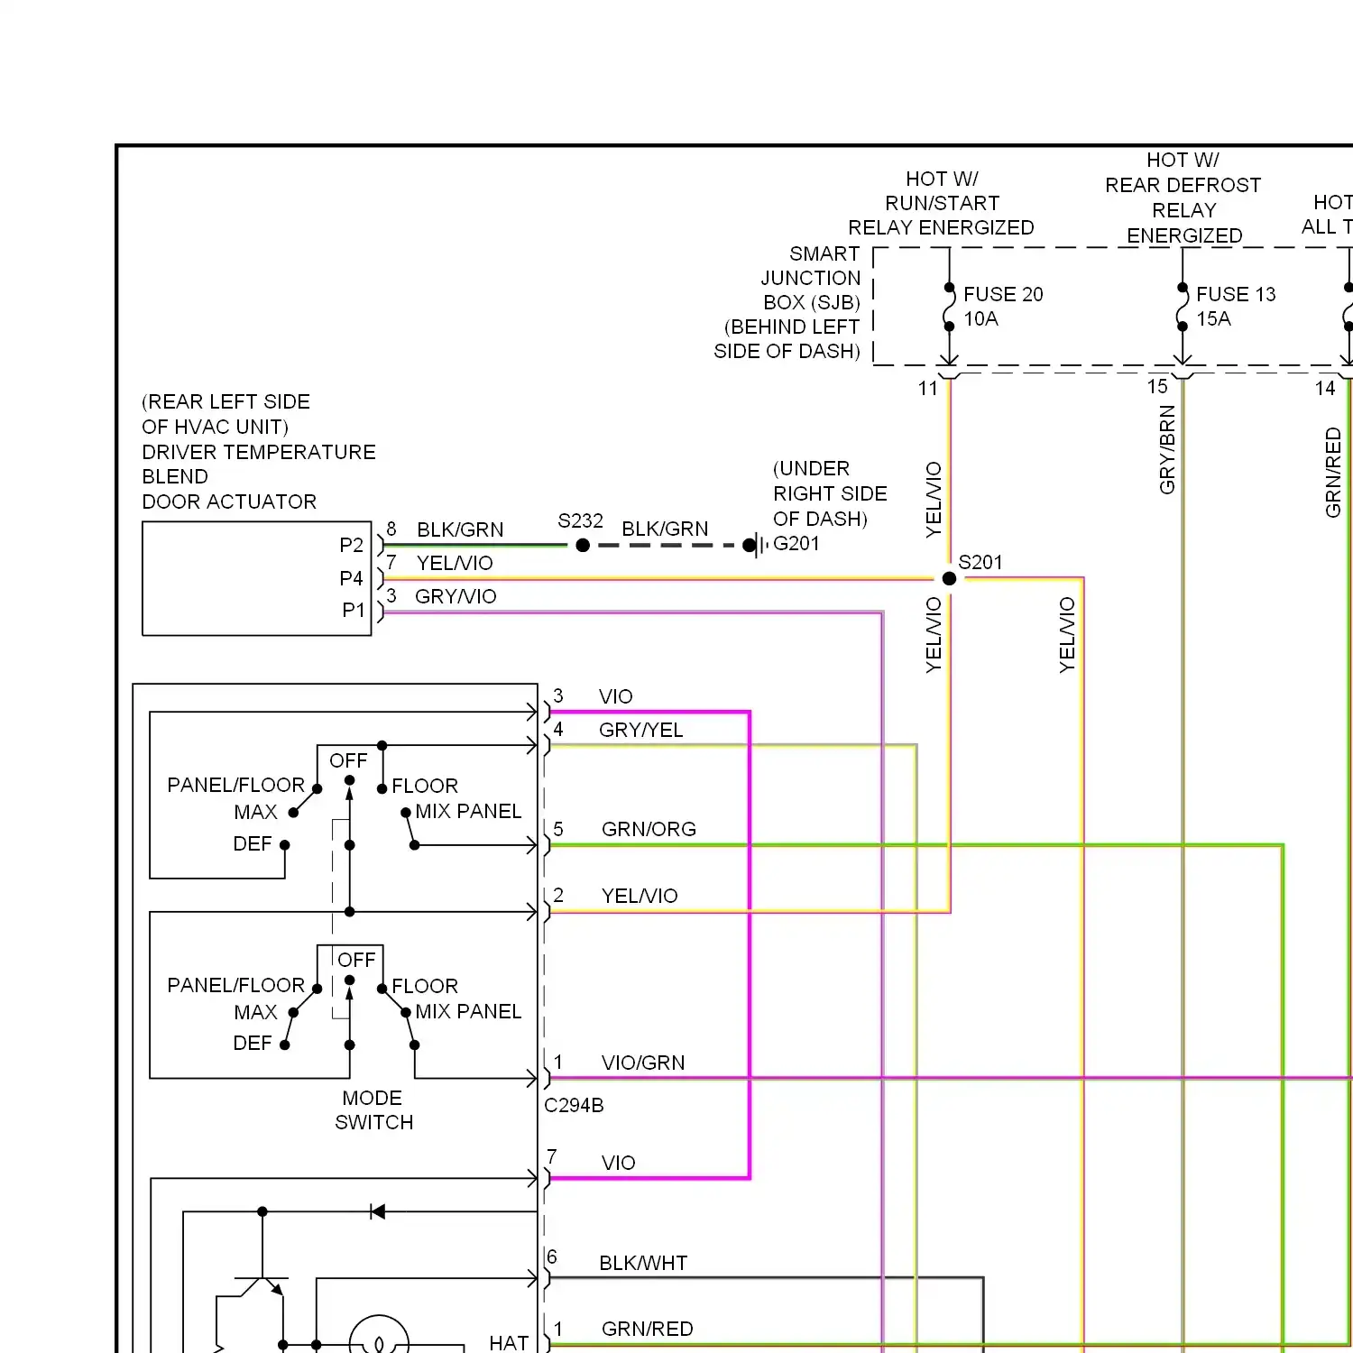Click the S201 splice label
The image size is (1353, 1353).
click(x=980, y=562)
